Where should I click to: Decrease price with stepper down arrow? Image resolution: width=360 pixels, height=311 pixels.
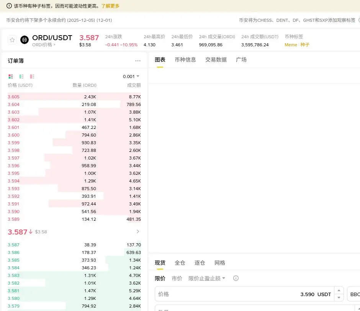tap(339, 298)
